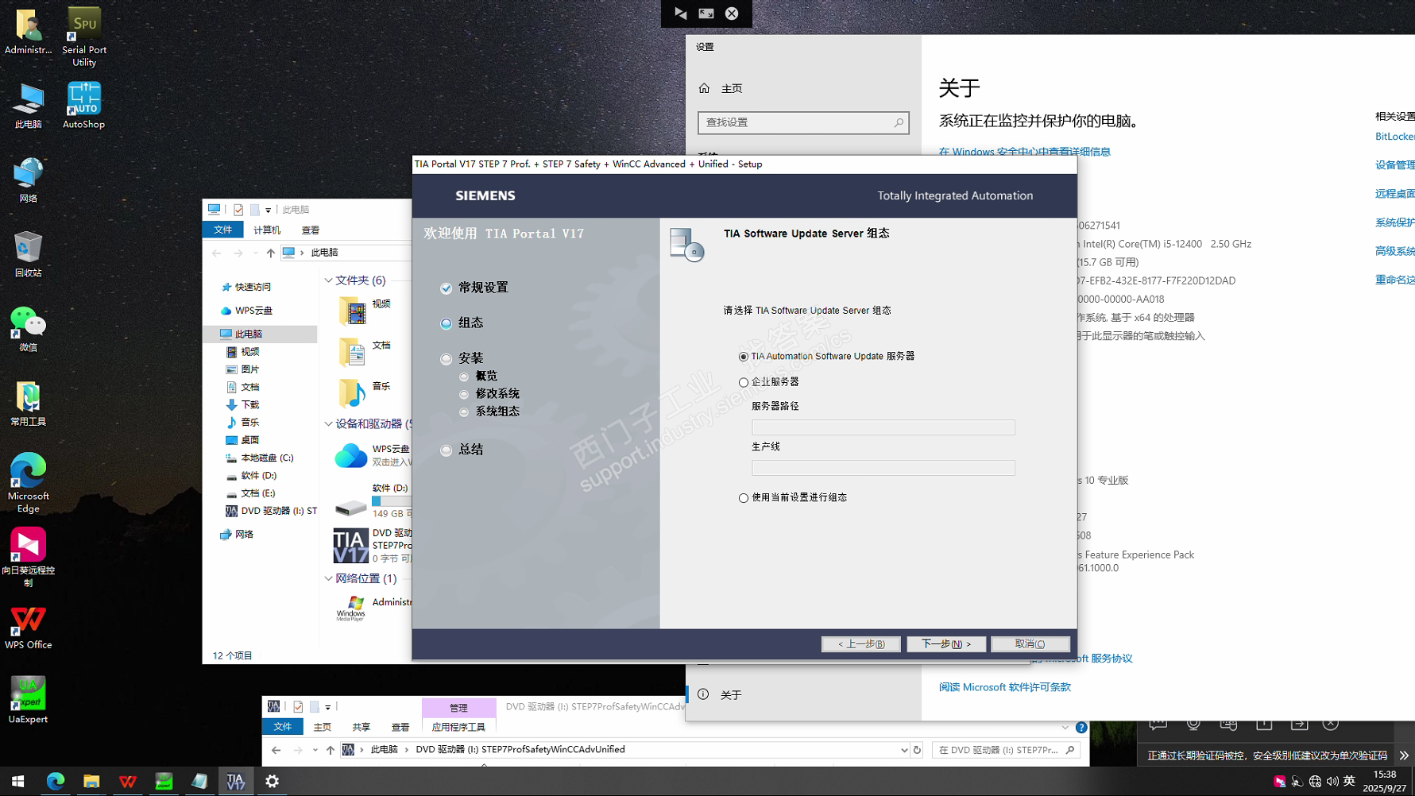The height and width of the screenshot is (796, 1415).
Task: Click the 总结 step indicator
Action: [447, 450]
